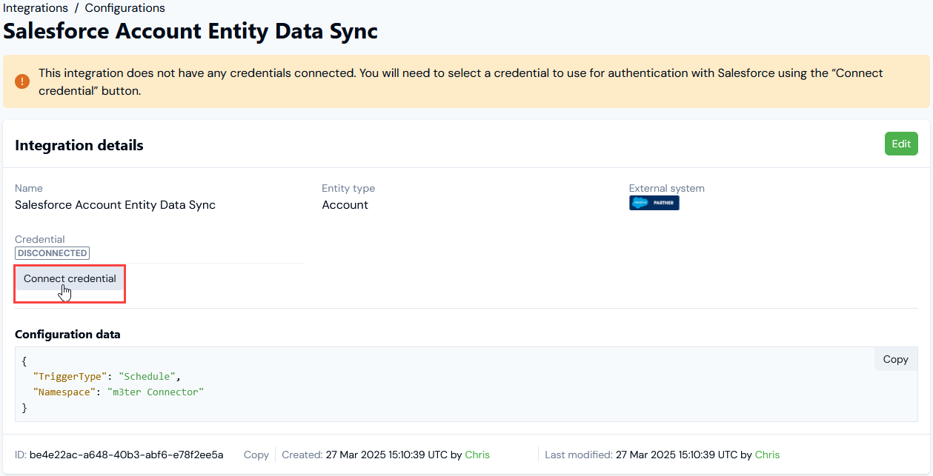Click the Configuration data heading
Screen dimensions: 933x476
pyautogui.click(x=67, y=335)
